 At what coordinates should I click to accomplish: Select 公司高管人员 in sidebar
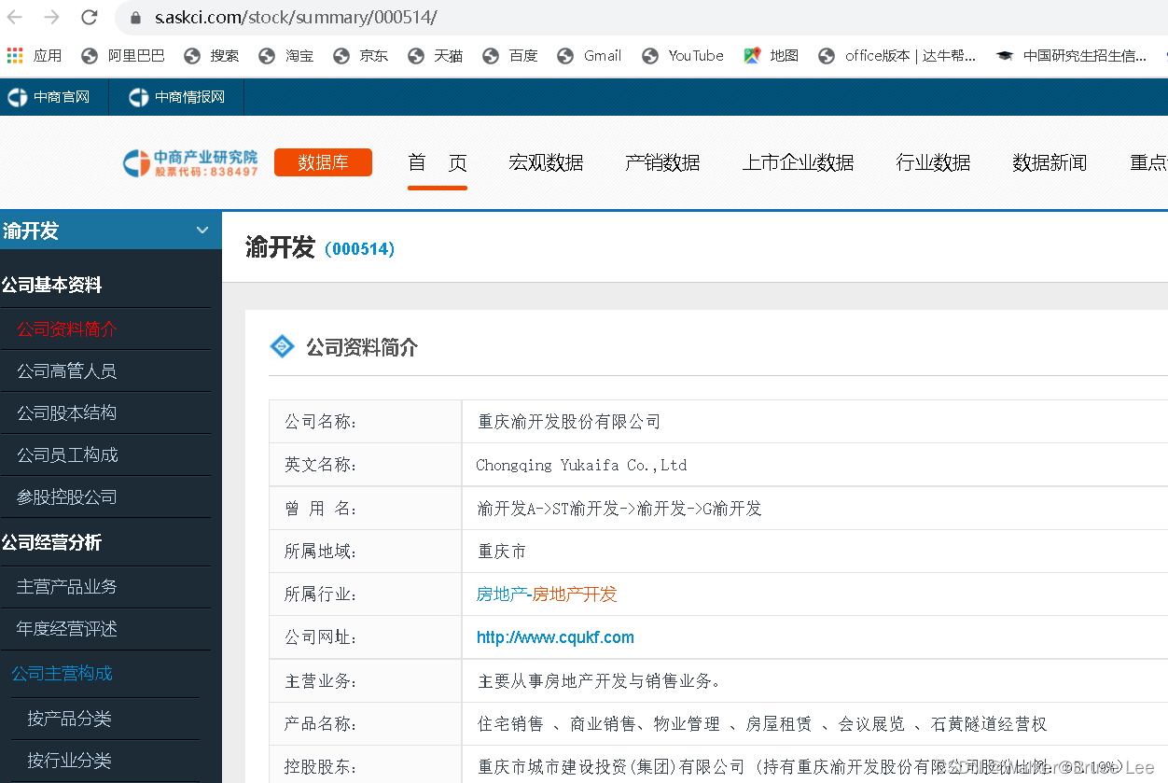(x=67, y=371)
